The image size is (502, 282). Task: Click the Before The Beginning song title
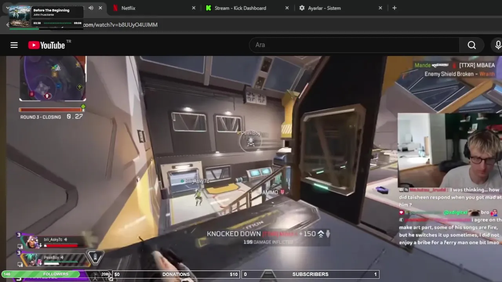click(51, 10)
